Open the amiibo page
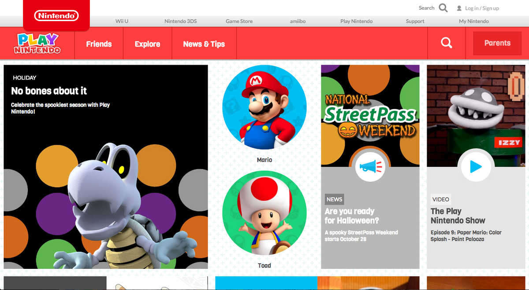The image size is (529, 290). tap(297, 21)
